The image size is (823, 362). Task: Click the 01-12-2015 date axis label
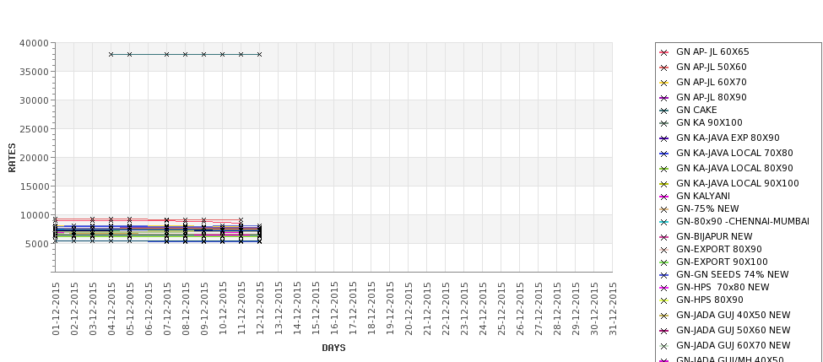(56, 309)
